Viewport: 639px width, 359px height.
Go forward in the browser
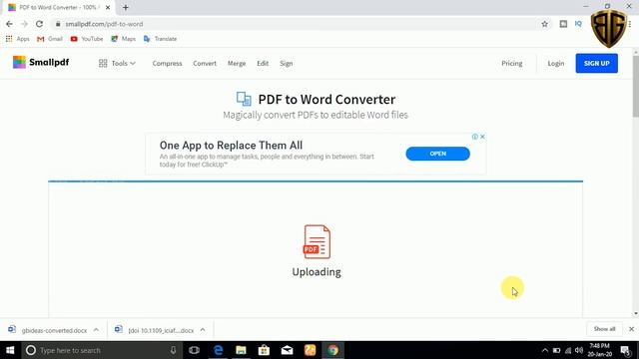click(x=24, y=24)
